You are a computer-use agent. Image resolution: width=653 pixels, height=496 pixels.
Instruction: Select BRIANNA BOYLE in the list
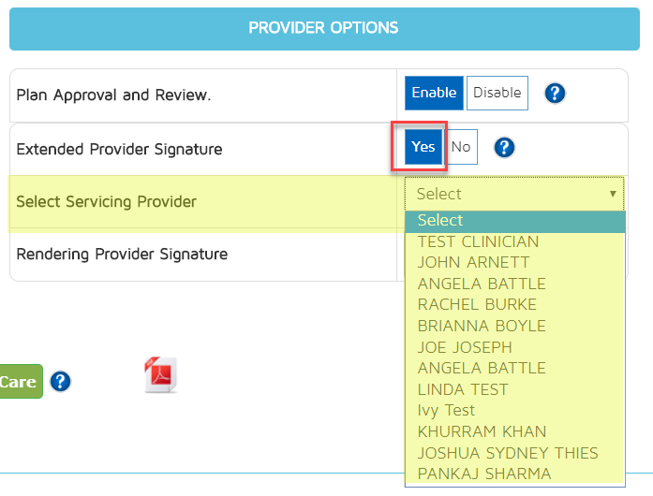pos(482,326)
